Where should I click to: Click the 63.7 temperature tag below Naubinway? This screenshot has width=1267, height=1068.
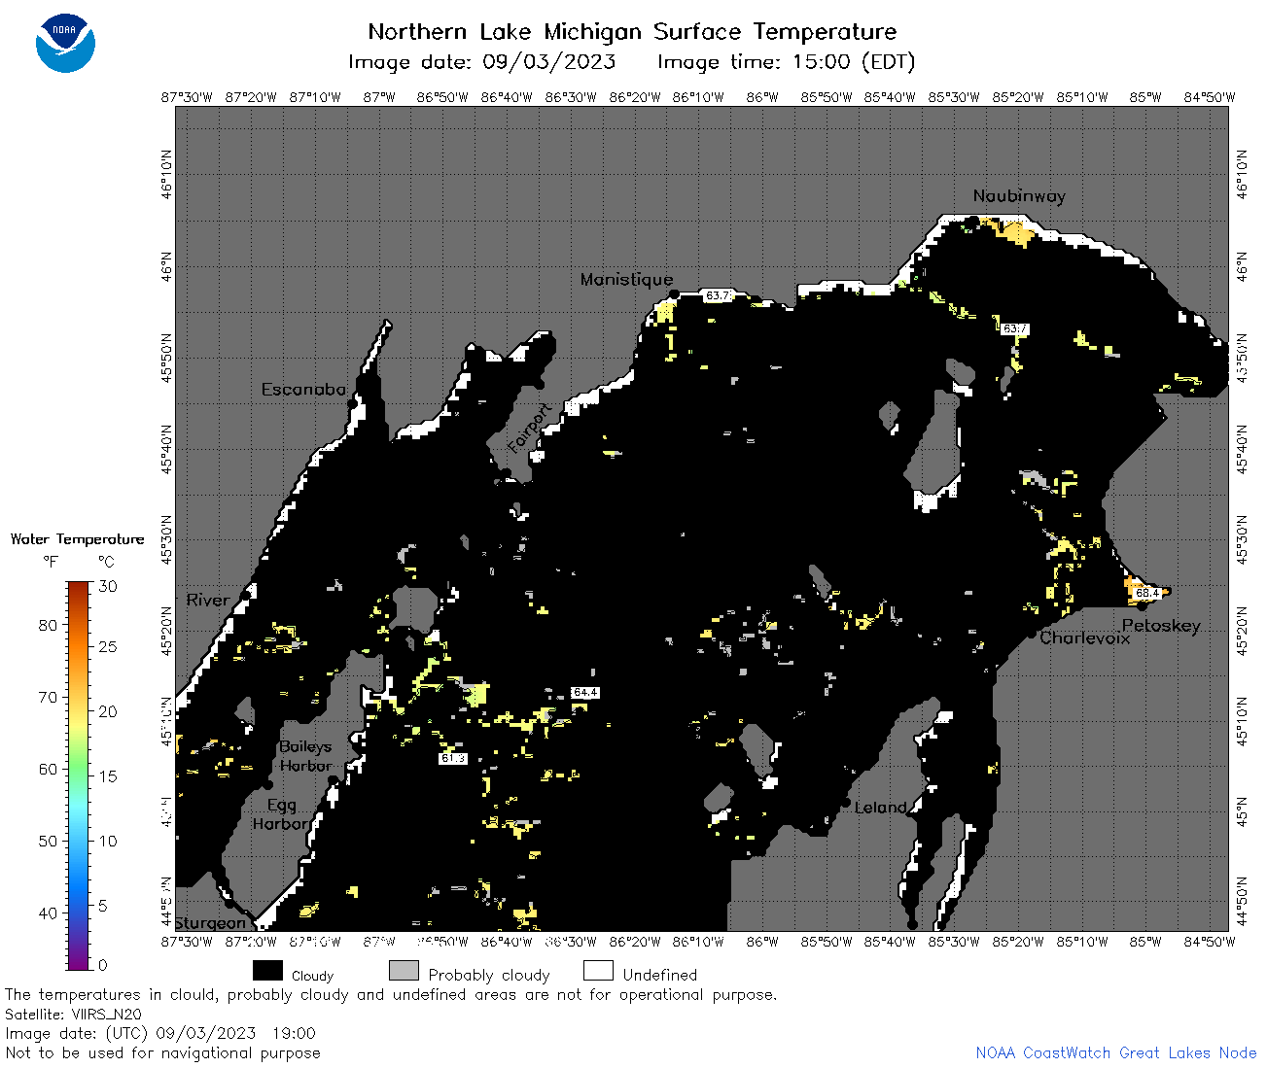tap(1014, 329)
